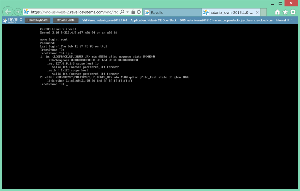The height and width of the screenshot is (191, 300).
Task: Switch to the Ravello tab
Action: (x=172, y=12)
